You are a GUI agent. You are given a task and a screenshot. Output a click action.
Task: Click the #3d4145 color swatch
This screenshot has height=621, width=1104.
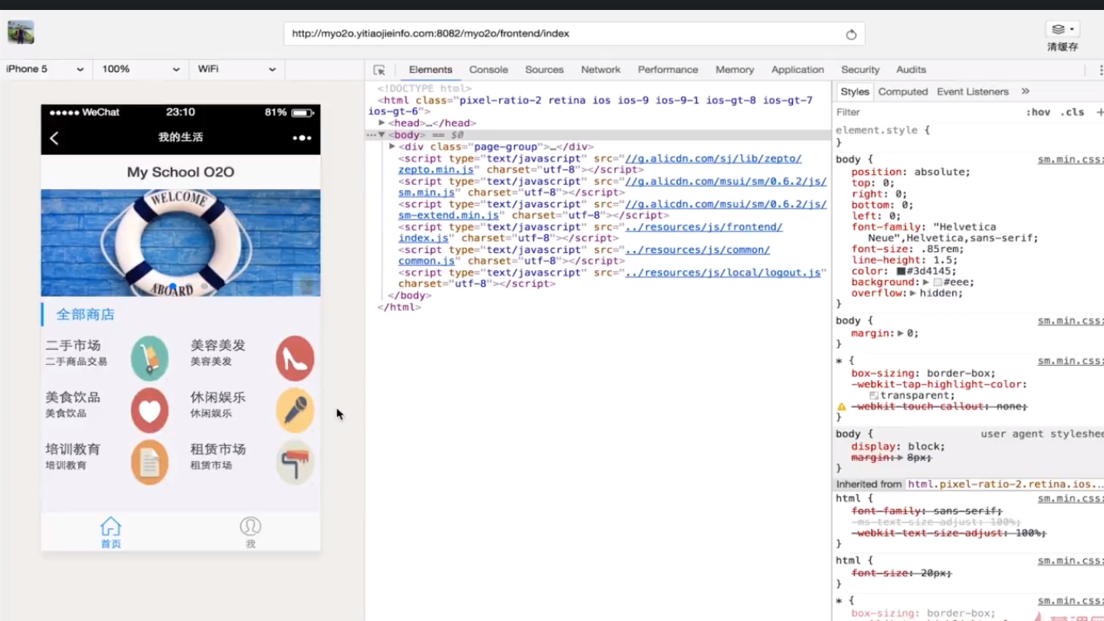(901, 271)
